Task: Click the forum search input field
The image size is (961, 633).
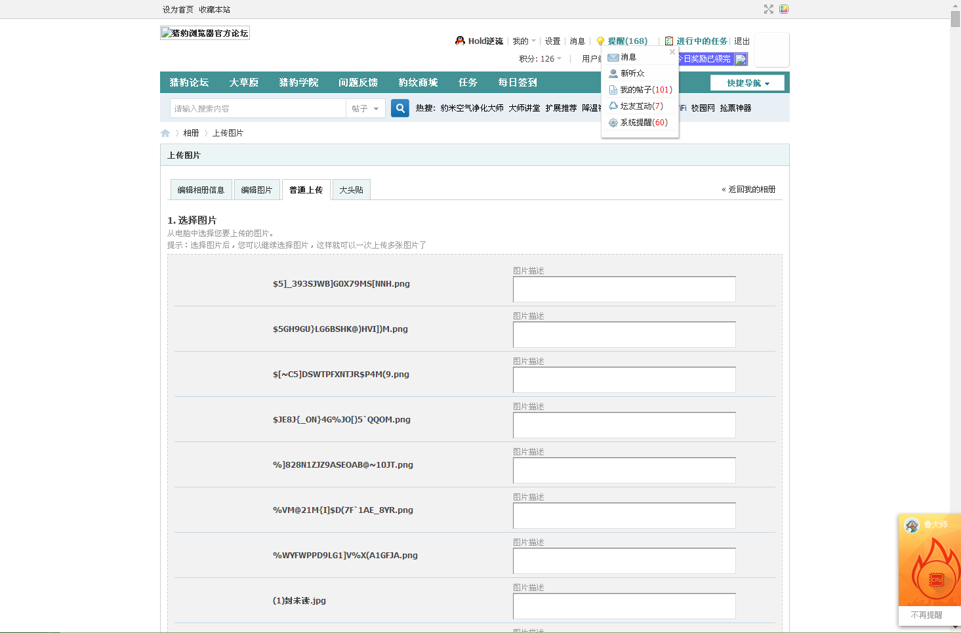Action: click(x=258, y=108)
